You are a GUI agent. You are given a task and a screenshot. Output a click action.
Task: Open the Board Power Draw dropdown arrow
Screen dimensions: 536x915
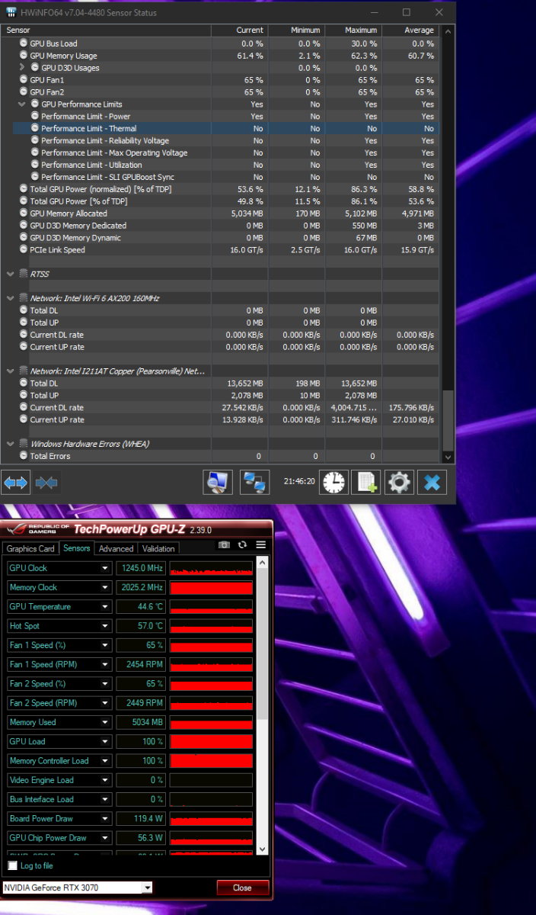105,818
